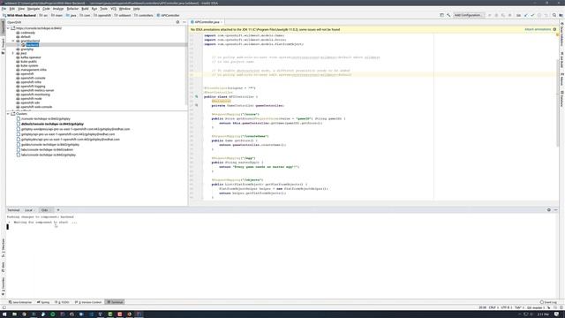Open UTF-8 encoding selector
The height and width of the screenshot is (318, 565).
click(506, 307)
